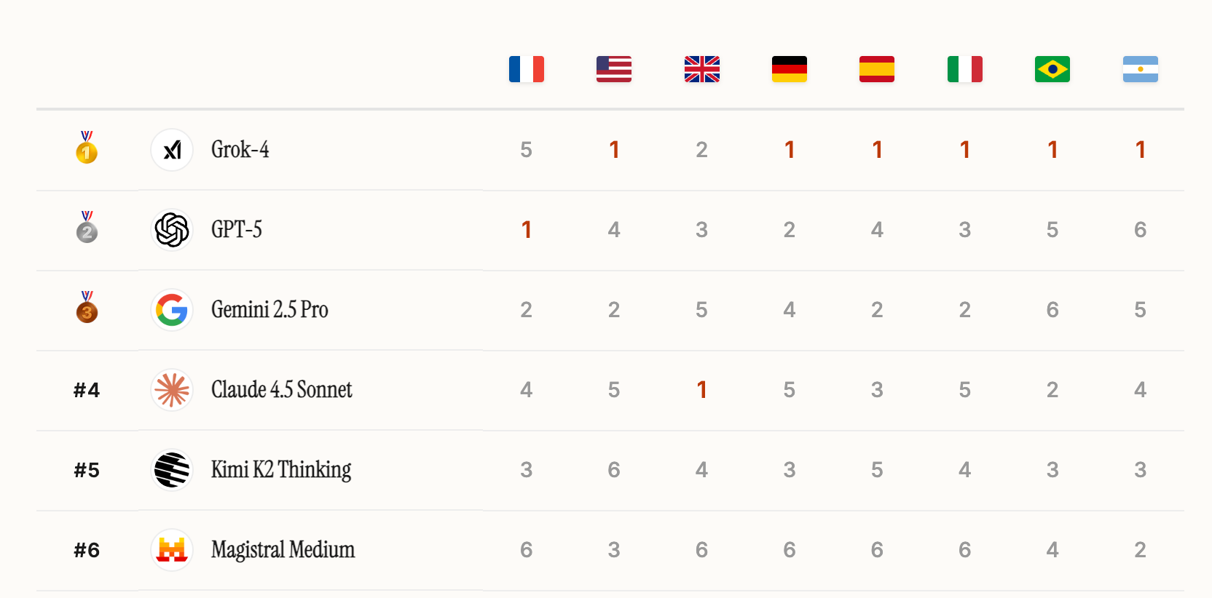Click the OpenAI logo next to GPT-5

coord(172,230)
